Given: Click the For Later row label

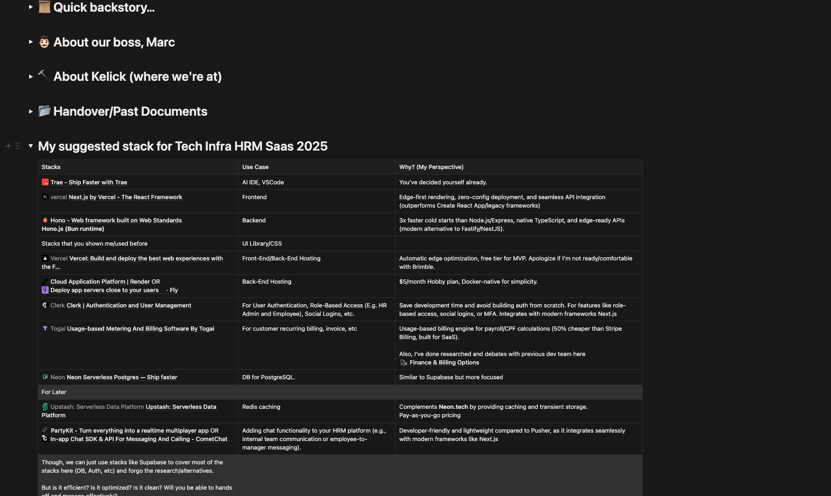Looking at the screenshot, I should tap(54, 392).
